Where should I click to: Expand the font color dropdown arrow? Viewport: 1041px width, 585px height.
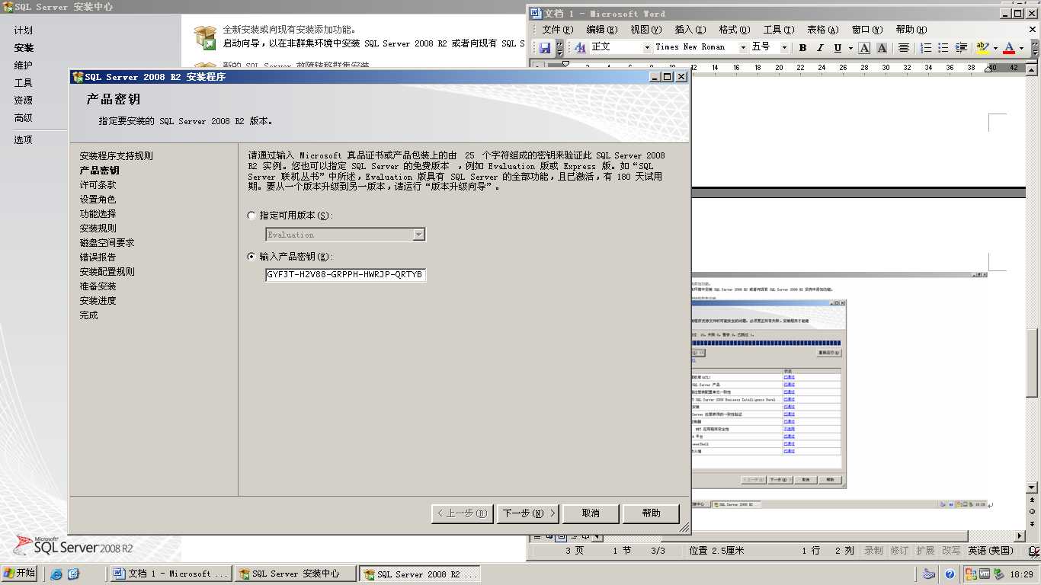[x=1021, y=47]
